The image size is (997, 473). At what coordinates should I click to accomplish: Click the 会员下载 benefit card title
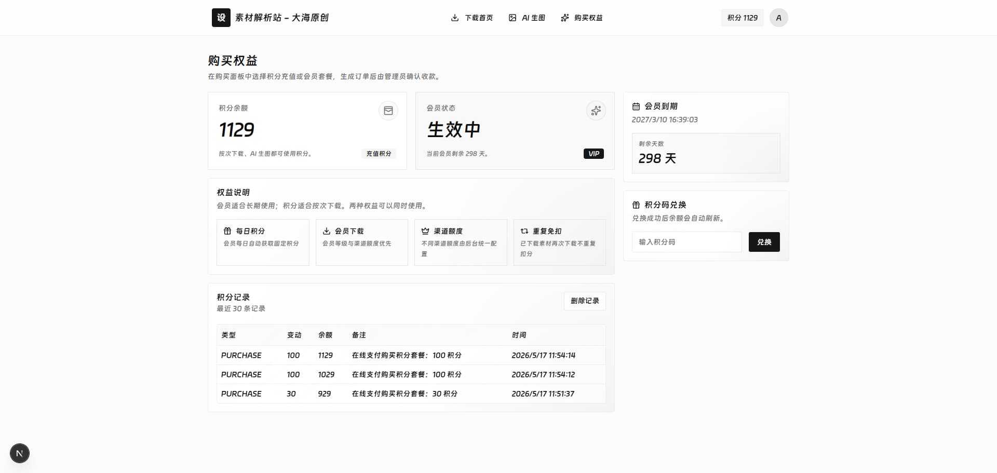click(x=349, y=231)
